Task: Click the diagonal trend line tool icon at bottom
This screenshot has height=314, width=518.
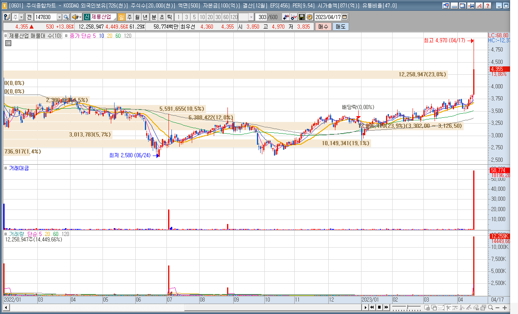Action: coord(469,307)
